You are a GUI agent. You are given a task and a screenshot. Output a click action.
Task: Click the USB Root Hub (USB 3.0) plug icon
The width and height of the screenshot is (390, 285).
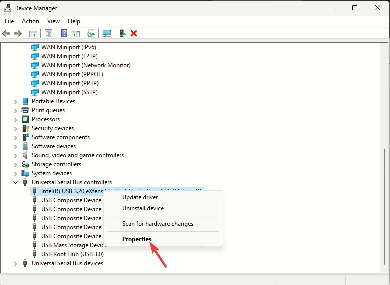coord(35,254)
